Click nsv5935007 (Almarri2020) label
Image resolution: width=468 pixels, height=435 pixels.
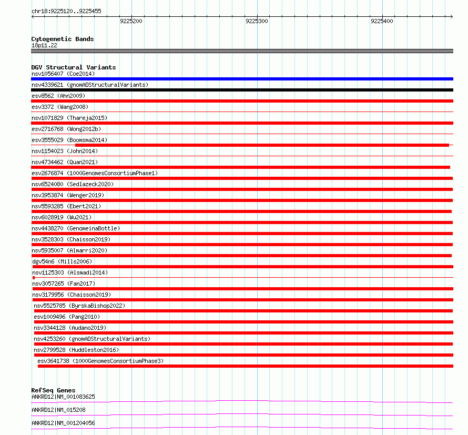(x=69, y=250)
